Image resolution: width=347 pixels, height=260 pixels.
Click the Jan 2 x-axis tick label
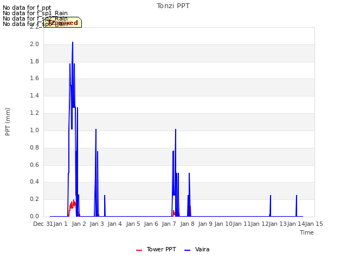pos(79,224)
